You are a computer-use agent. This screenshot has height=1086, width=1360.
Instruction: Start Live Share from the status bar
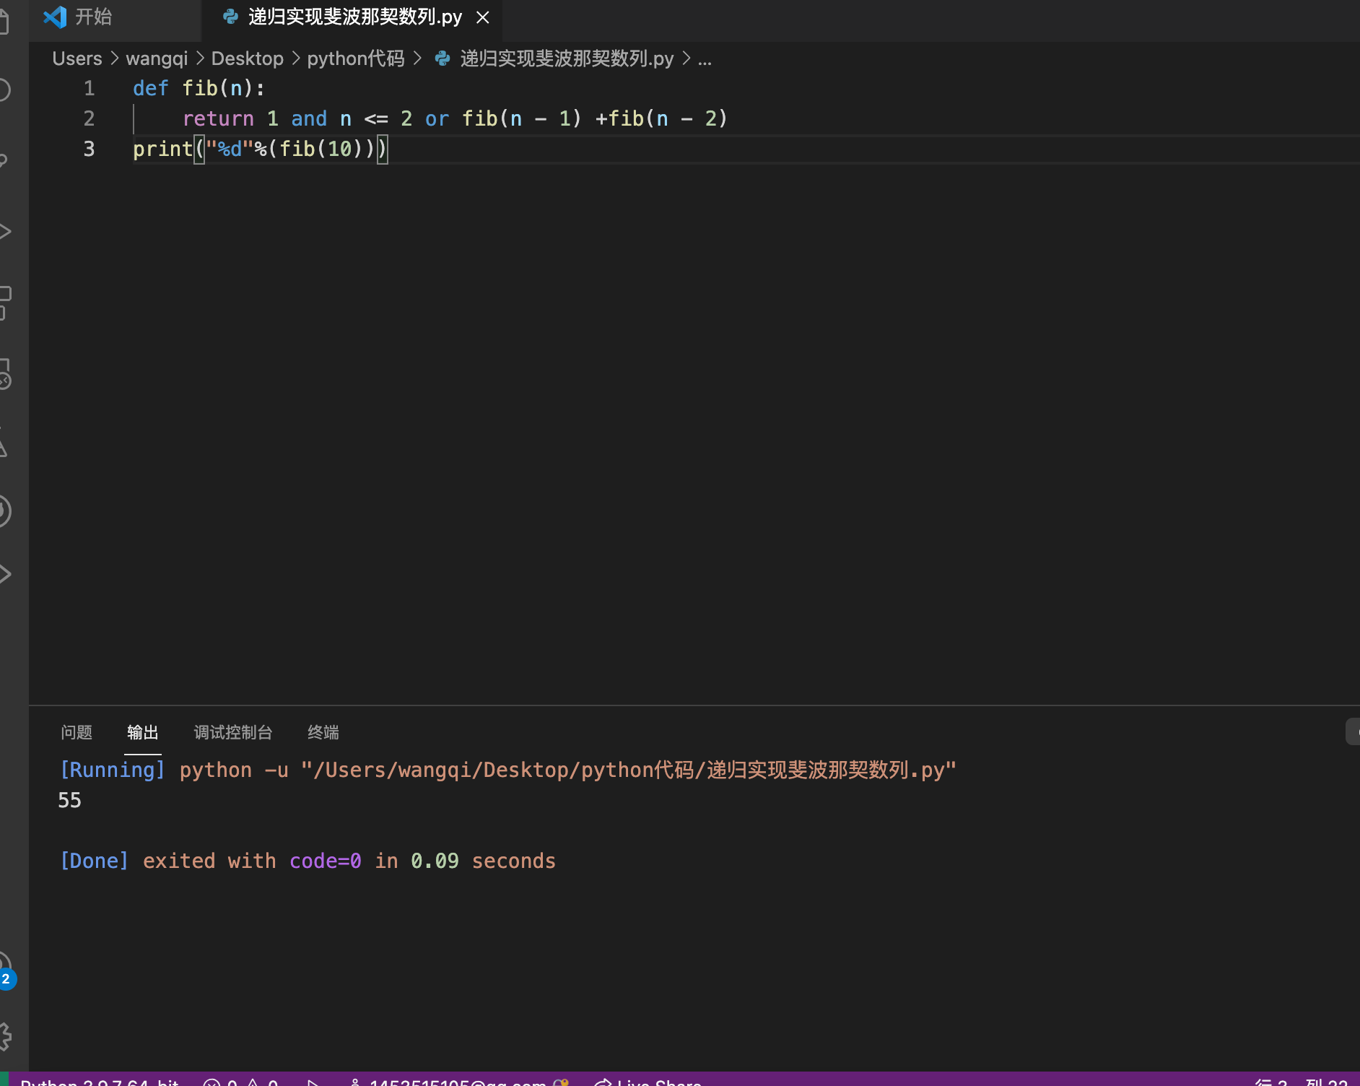[x=648, y=1081]
